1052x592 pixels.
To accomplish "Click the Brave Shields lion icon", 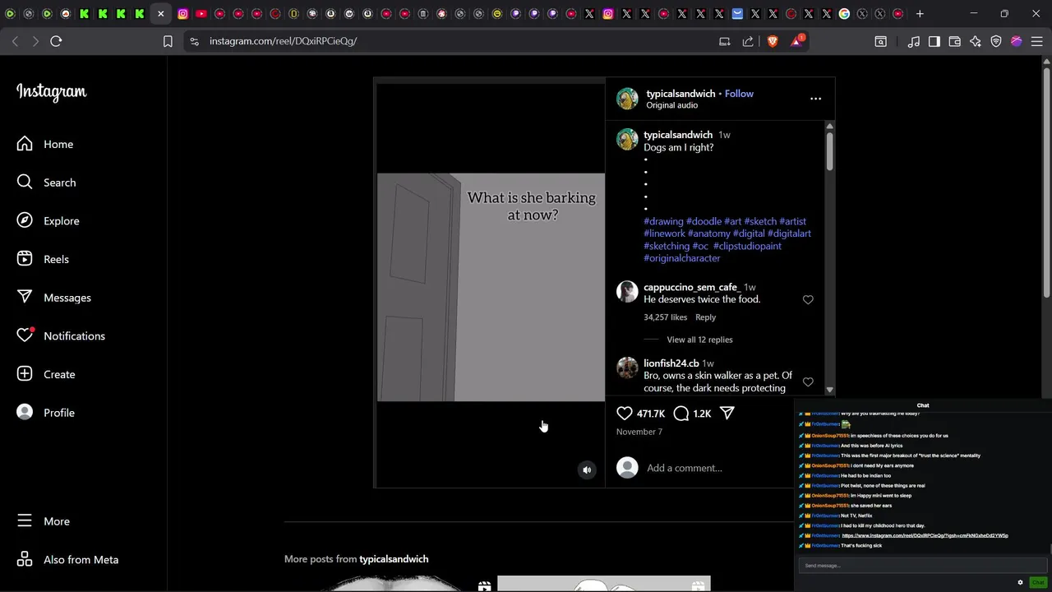I will pyautogui.click(x=773, y=41).
